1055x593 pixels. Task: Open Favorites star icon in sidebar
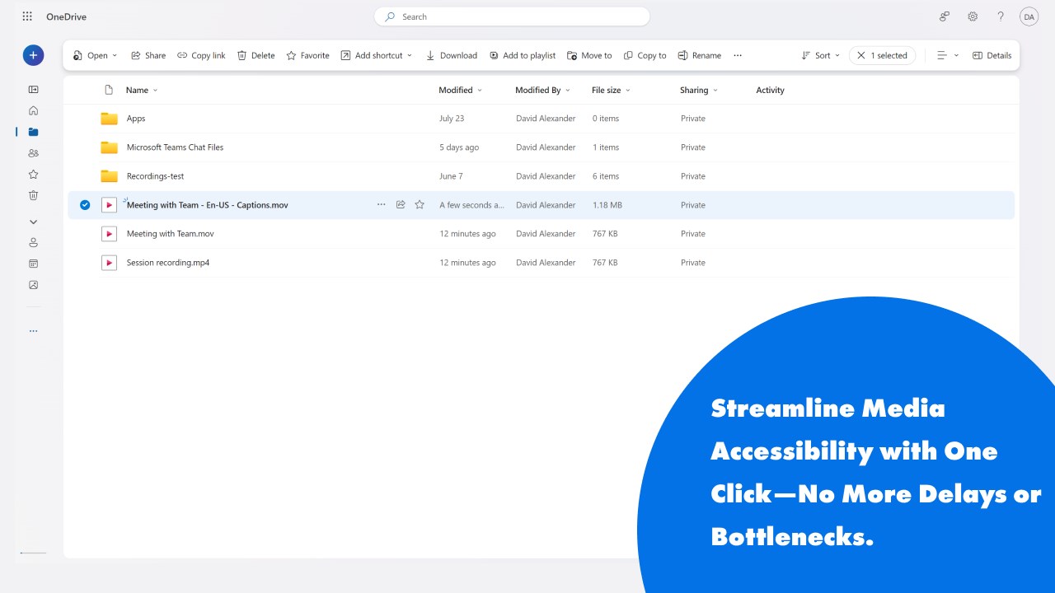[33, 175]
